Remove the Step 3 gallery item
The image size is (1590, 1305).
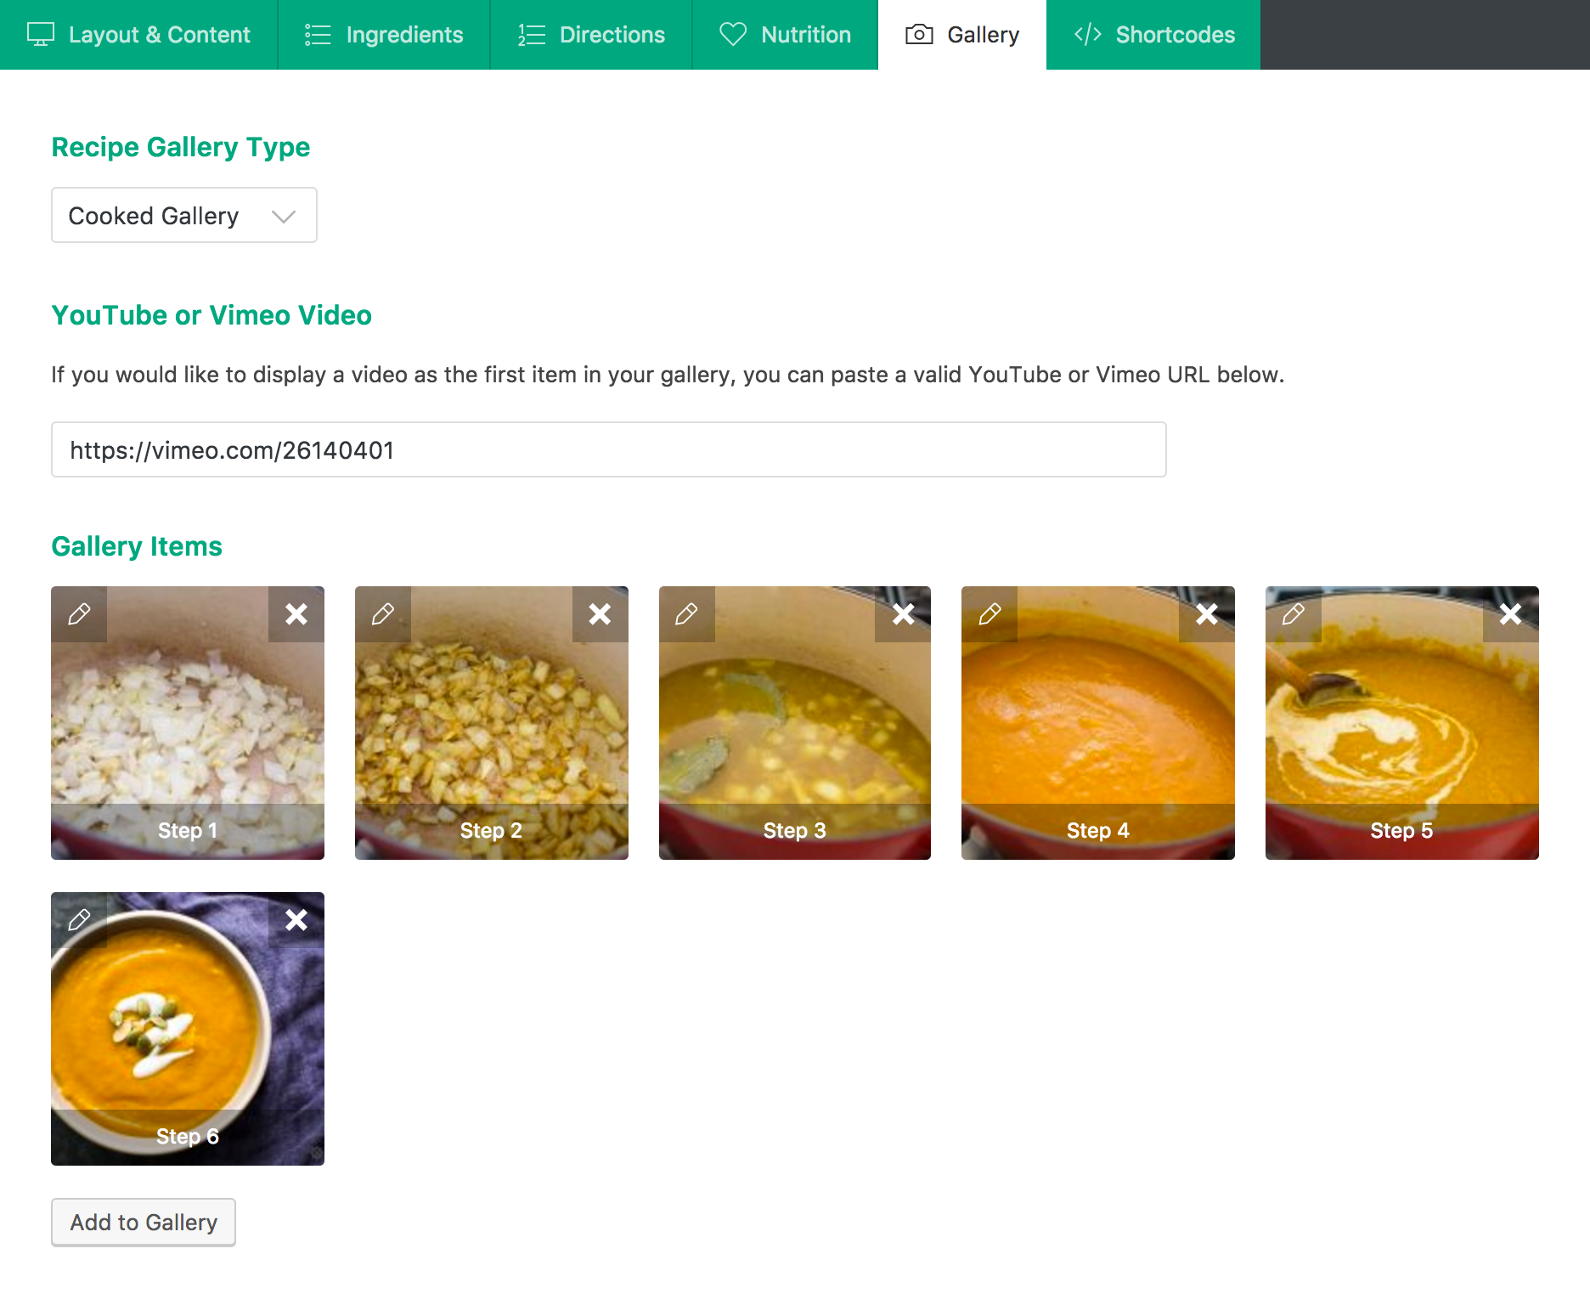click(903, 614)
